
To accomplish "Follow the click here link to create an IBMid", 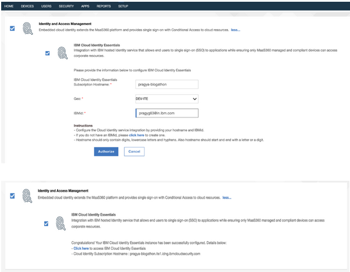I will point(136,135).
